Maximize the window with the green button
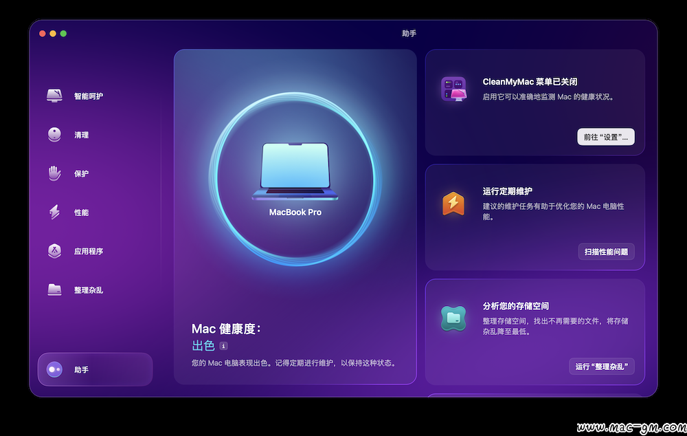Viewport: 687px width, 436px height. pos(63,33)
